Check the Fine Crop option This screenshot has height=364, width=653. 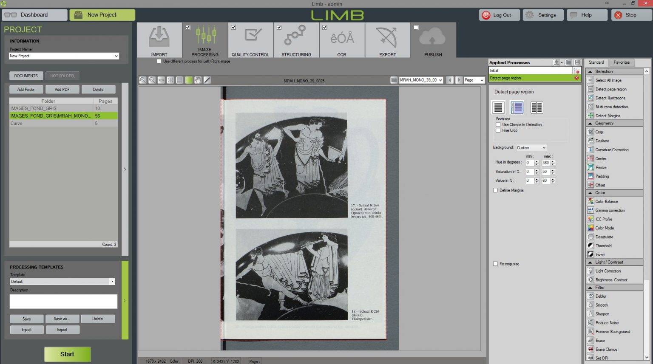498,130
